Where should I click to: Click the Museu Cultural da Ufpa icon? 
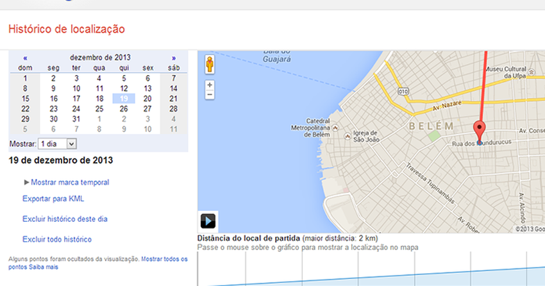pos(531,72)
